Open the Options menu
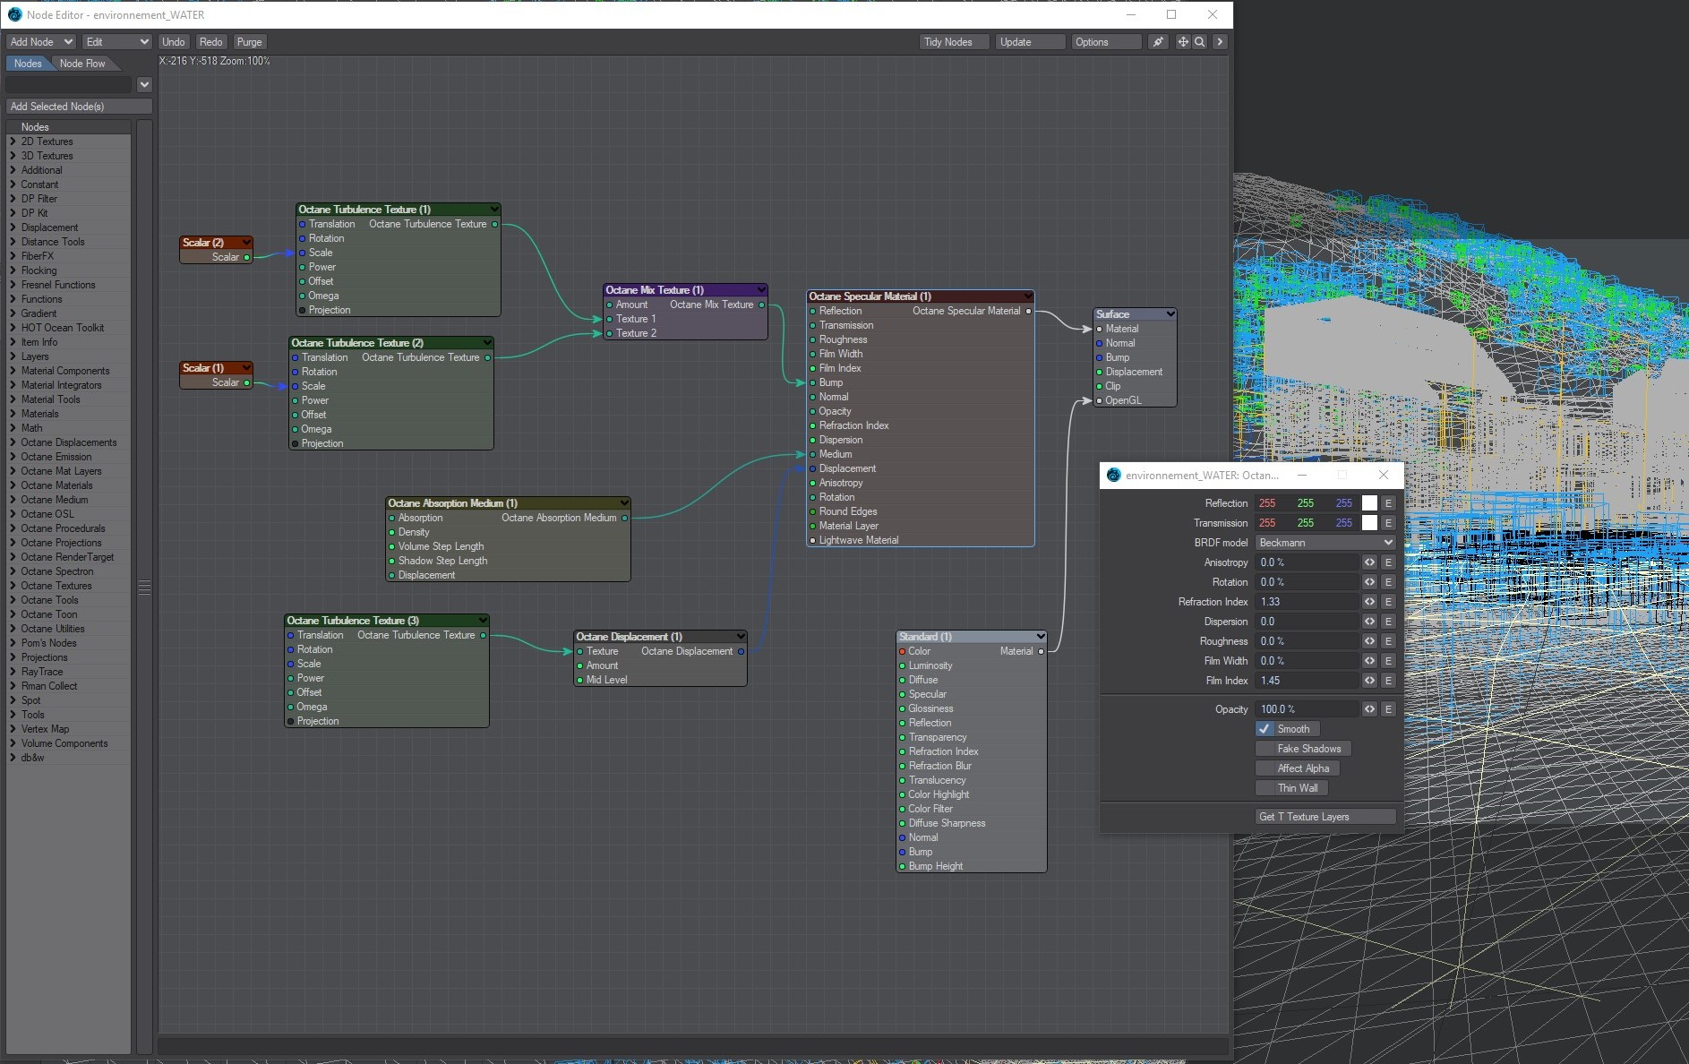Viewport: 1689px width, 1064px height. (x=1106, y=42)
